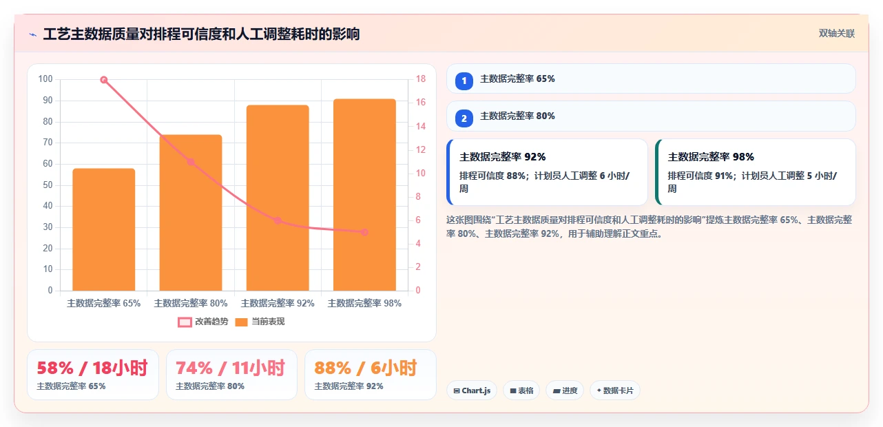Click the lightning icon beside the title
The height and width of the screenshot is (427, 883).
pyautogui.click(x=32, y=34)
